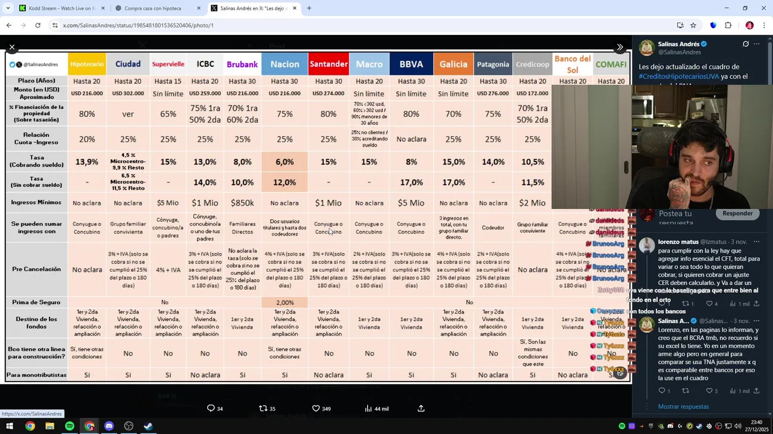
Task: Open Grok icon on the main post
Action: 746,44
